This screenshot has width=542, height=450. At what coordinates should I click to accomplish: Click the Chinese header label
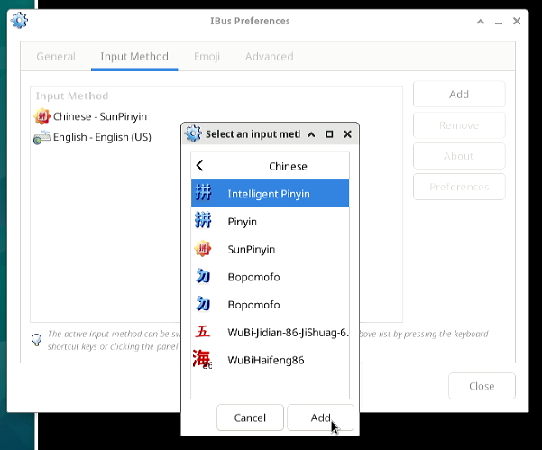[x=288, y=166]
